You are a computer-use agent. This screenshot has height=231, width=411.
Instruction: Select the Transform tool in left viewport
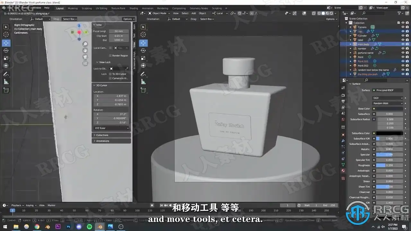[6, 65]
